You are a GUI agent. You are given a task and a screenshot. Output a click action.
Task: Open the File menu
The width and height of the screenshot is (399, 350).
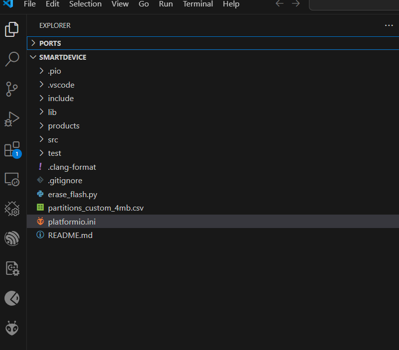click(30, 4)
